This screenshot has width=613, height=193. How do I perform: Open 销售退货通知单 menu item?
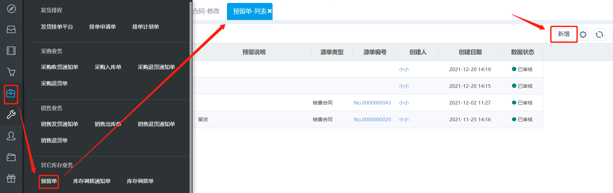pos(156,124)
